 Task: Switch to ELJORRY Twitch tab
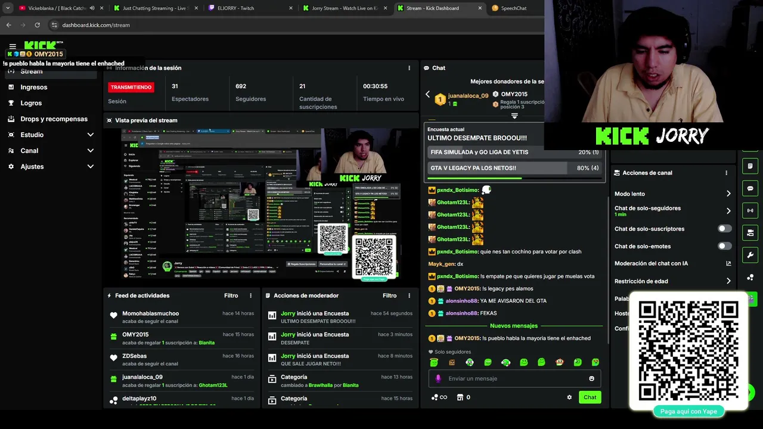click(x=250, y=8)
